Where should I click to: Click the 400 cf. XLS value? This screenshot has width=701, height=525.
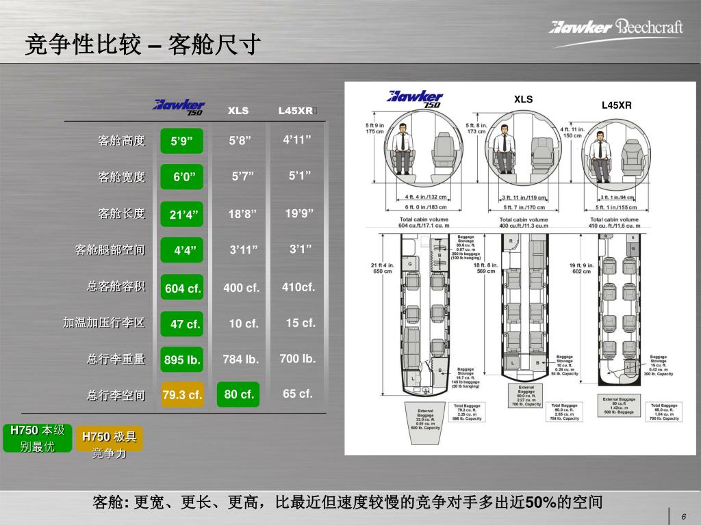pos(242,288)
